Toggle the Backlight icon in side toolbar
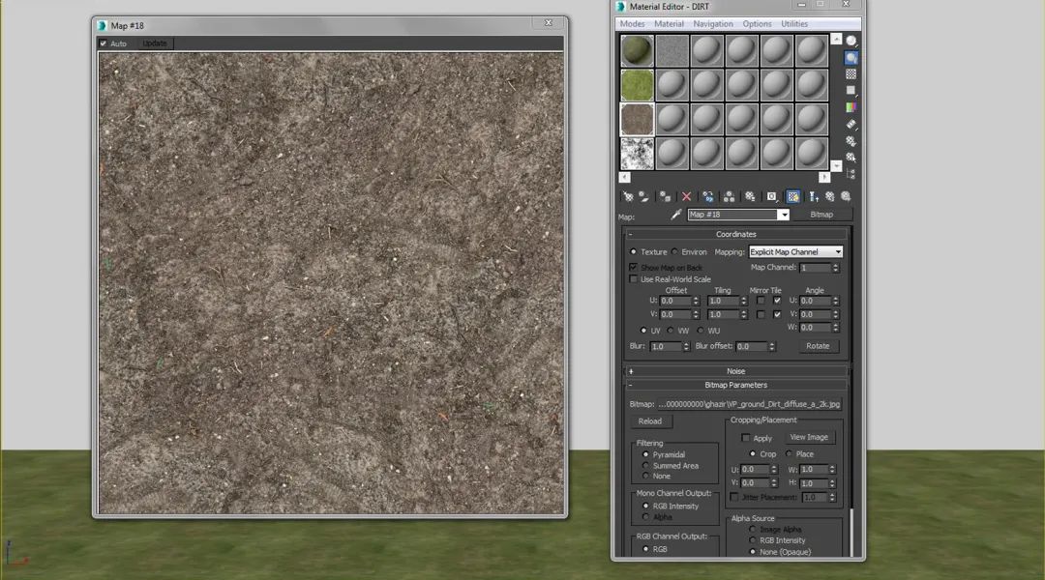 pos(851,57)
